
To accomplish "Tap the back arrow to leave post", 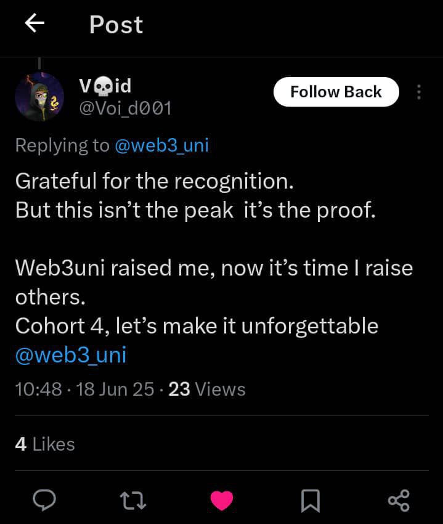I will pyautogui.click(x=35, y=23).
